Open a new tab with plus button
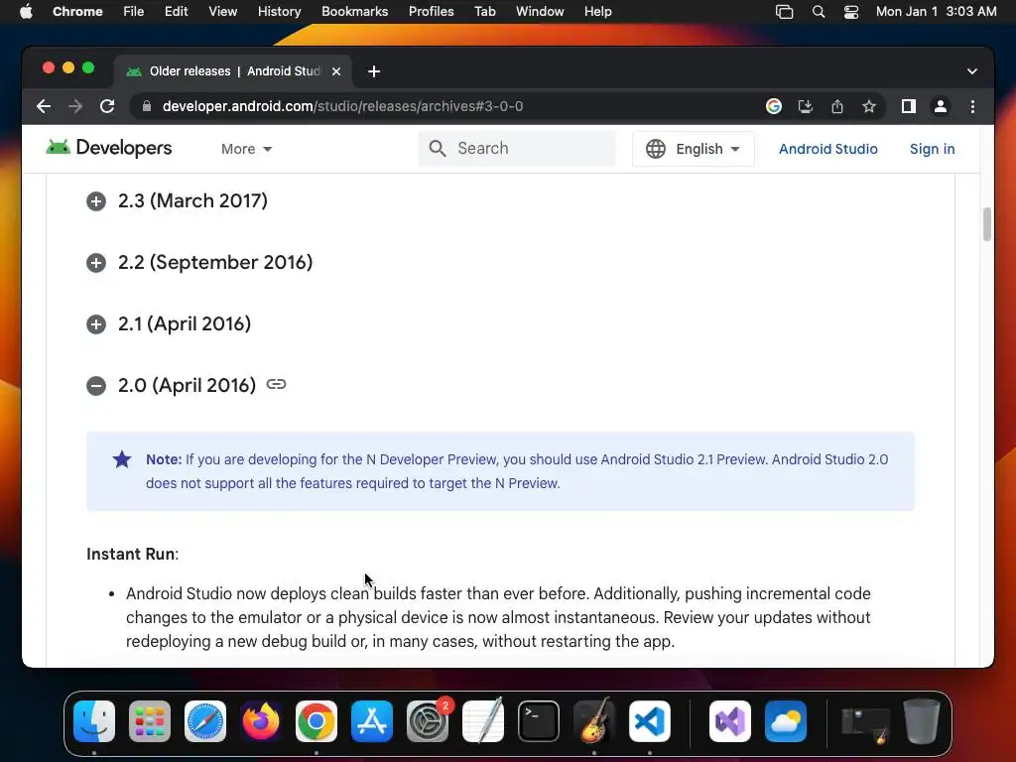 tap(374, 71)
